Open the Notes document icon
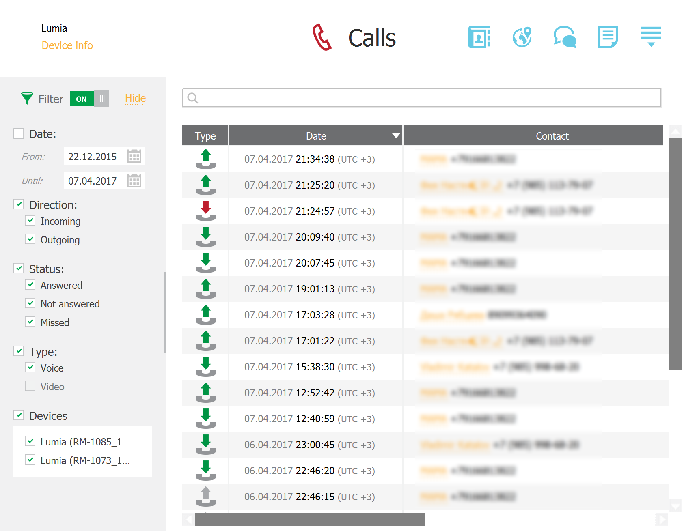 (x=608, y=37)
